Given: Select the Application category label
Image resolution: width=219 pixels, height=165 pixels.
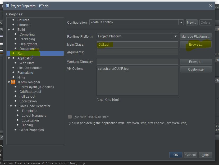Looking at the screenshot, I should point(25,58).
